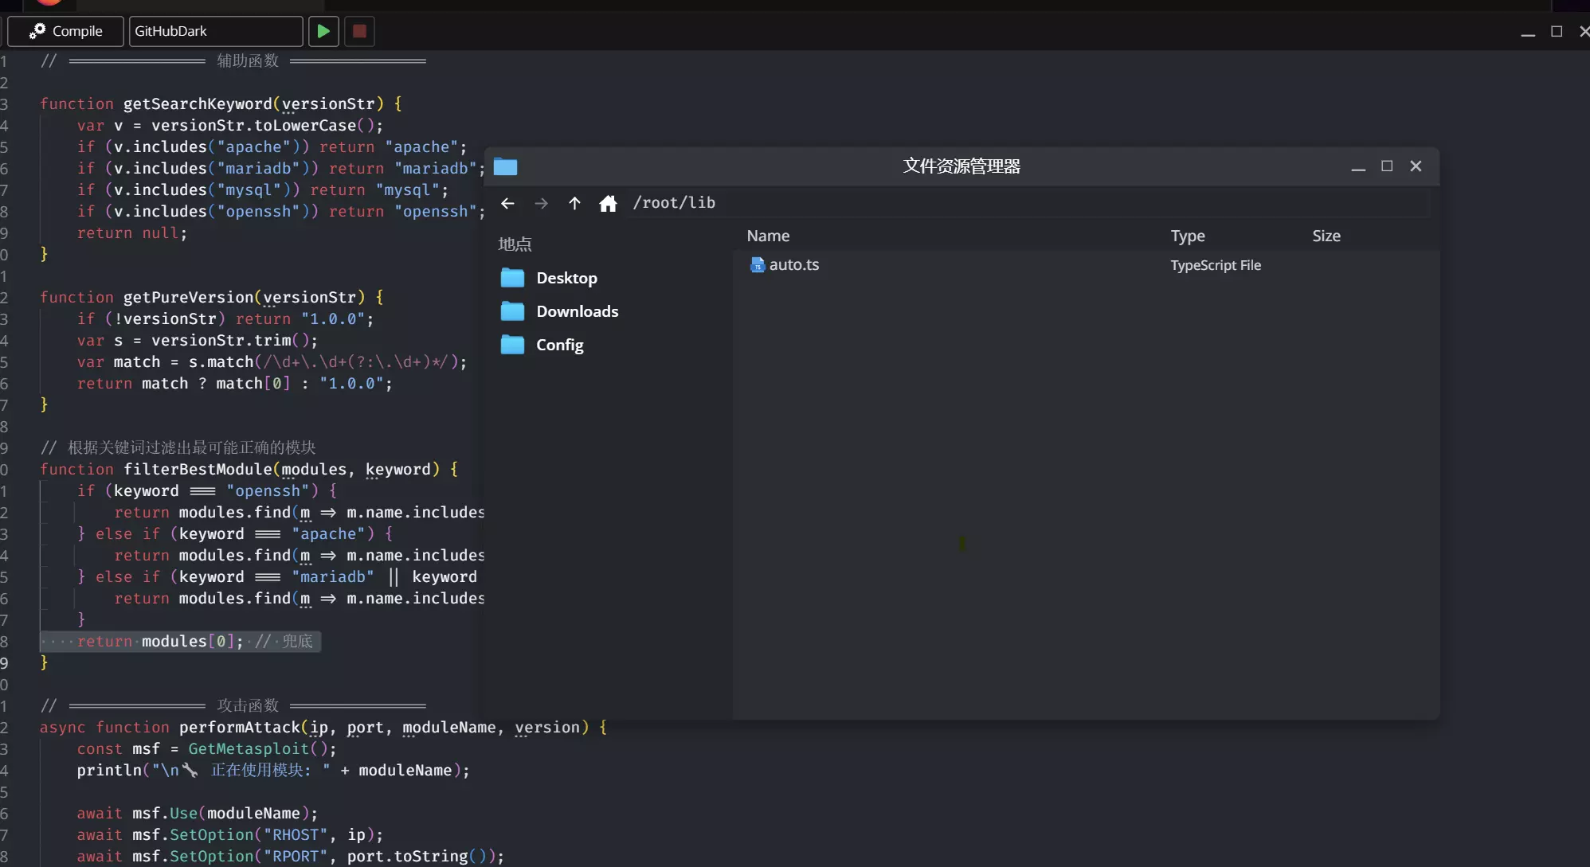
Task: Open the Desktop folder in sidebar
Action: 566,278
